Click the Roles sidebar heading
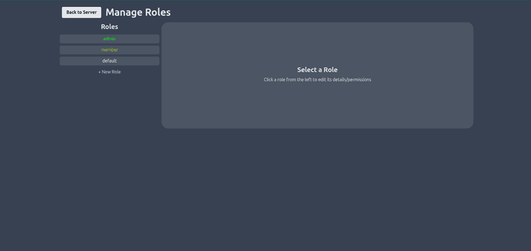Screen dimensions: 531x251 pyautogui.click(x=110, y=27)
